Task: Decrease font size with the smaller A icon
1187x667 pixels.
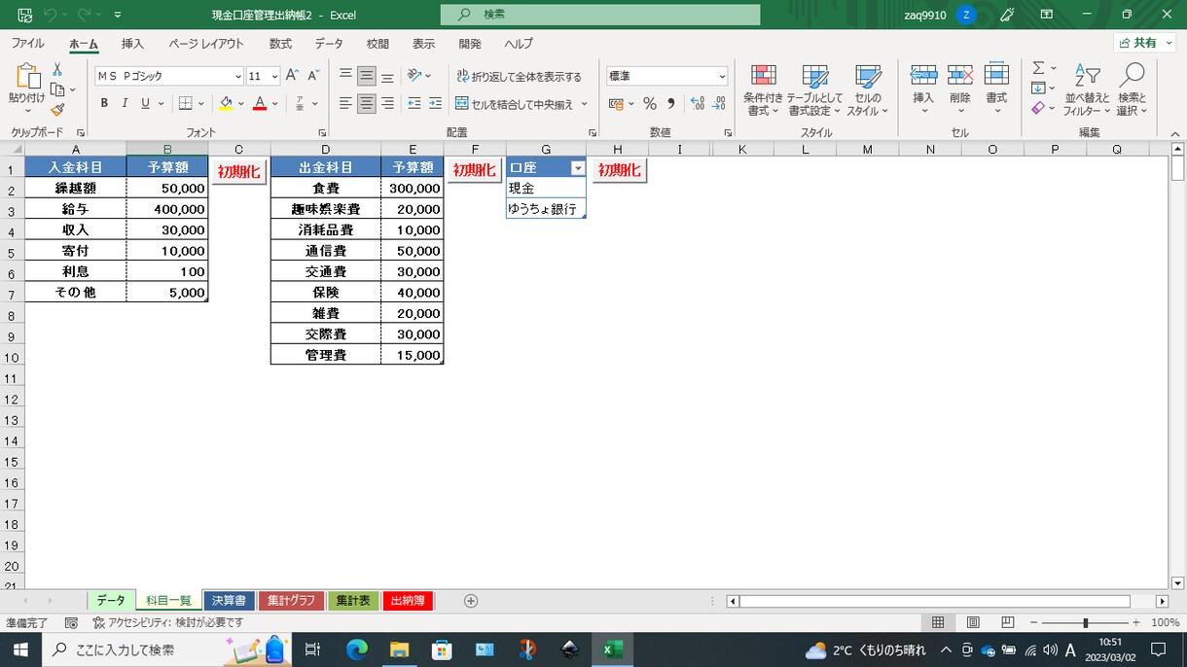Action: click(x=313, y=76)
